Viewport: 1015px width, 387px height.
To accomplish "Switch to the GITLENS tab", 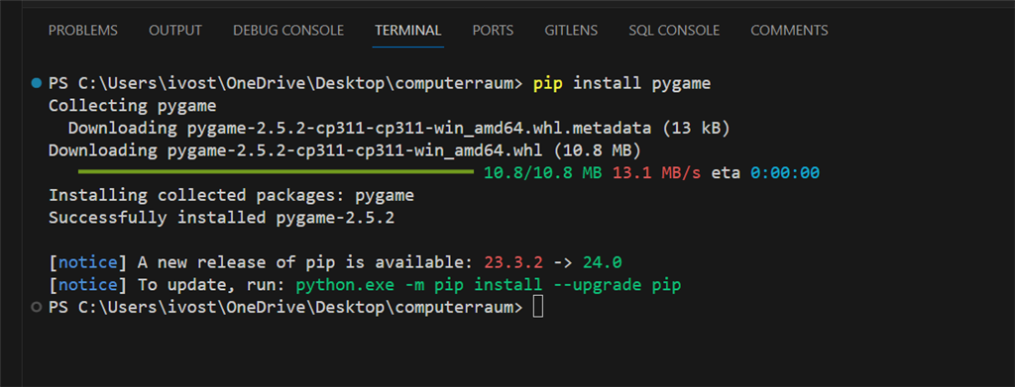I will point(571,31).
